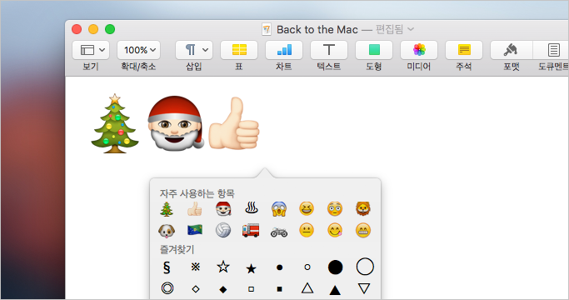Insert the hollow down triangle ▽ symbol
Screen dimensions: 569x300
364,288
